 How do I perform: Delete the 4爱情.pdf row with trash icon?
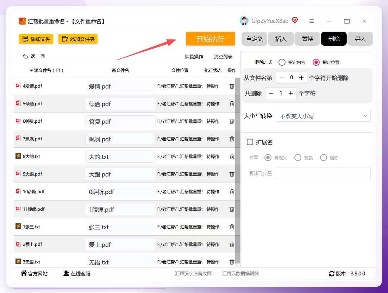coord(232,86)
